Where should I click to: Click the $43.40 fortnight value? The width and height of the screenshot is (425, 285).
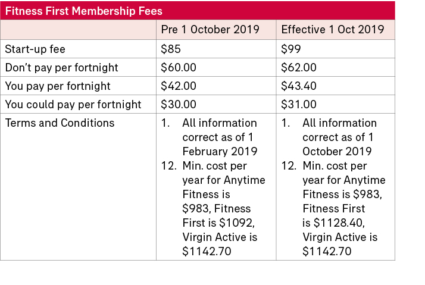(x=298, y=86)
